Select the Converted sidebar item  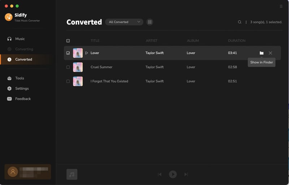click(26, 59)
